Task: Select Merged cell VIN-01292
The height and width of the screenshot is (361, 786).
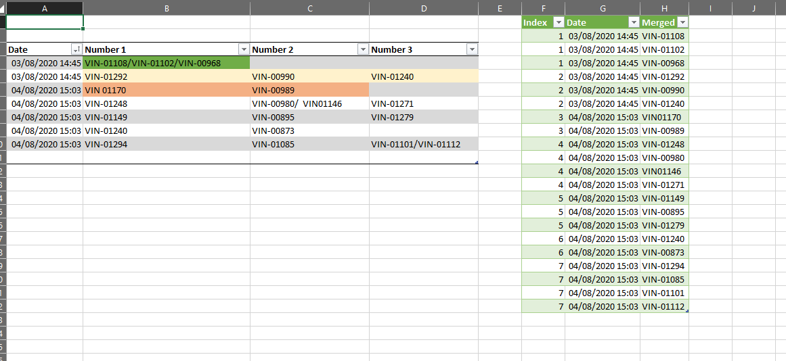Action: (x=664, y=76)
